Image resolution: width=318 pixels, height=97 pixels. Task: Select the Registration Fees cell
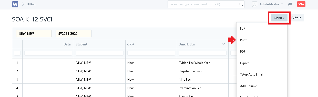coord(203,71)
